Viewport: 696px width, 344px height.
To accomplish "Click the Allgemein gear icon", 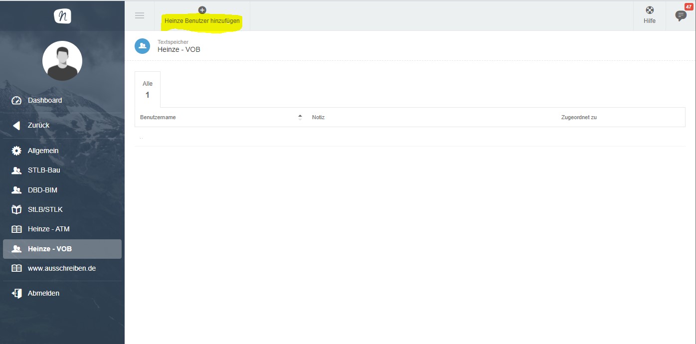I will [x=16, y=151].
